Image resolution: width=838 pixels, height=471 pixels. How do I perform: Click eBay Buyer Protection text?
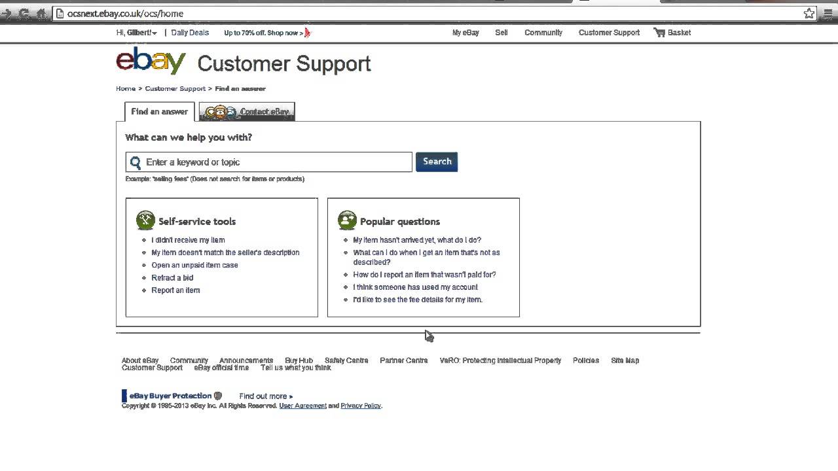click(x=170, y=396)
